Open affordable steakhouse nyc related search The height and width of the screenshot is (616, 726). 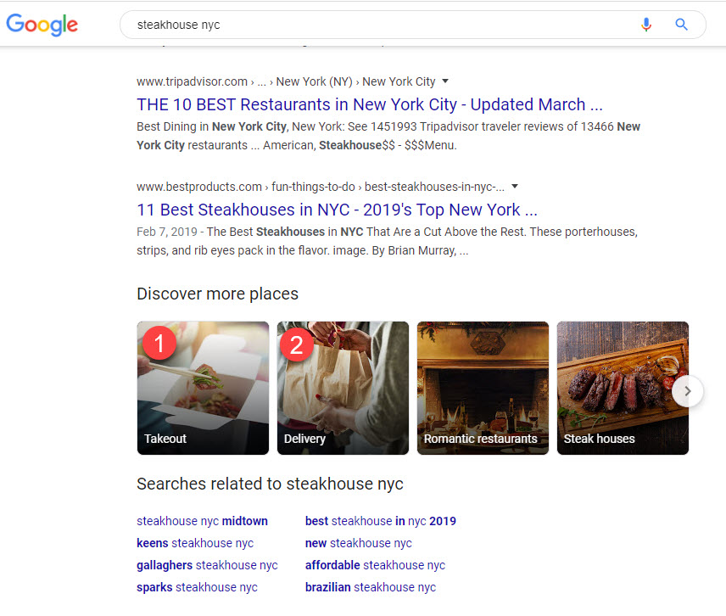pyautogui.click(x=375, y=565)
